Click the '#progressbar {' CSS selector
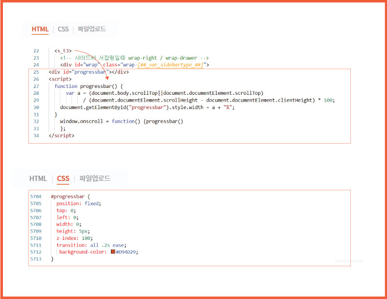Image resolution: width=387 pixels, height=299 pixels. (70, 196)
